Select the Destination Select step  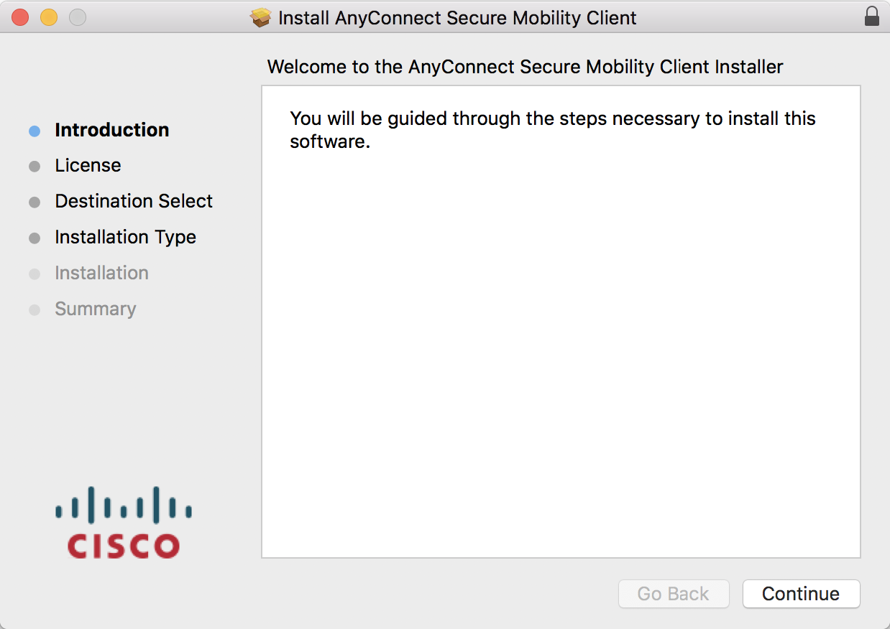click(x=134, y=202)
